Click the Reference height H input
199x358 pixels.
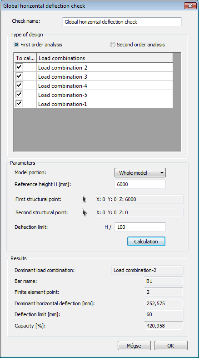point(140,184)
